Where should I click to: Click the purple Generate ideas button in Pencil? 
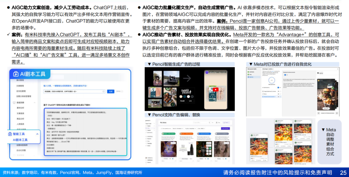click(225, 129)
